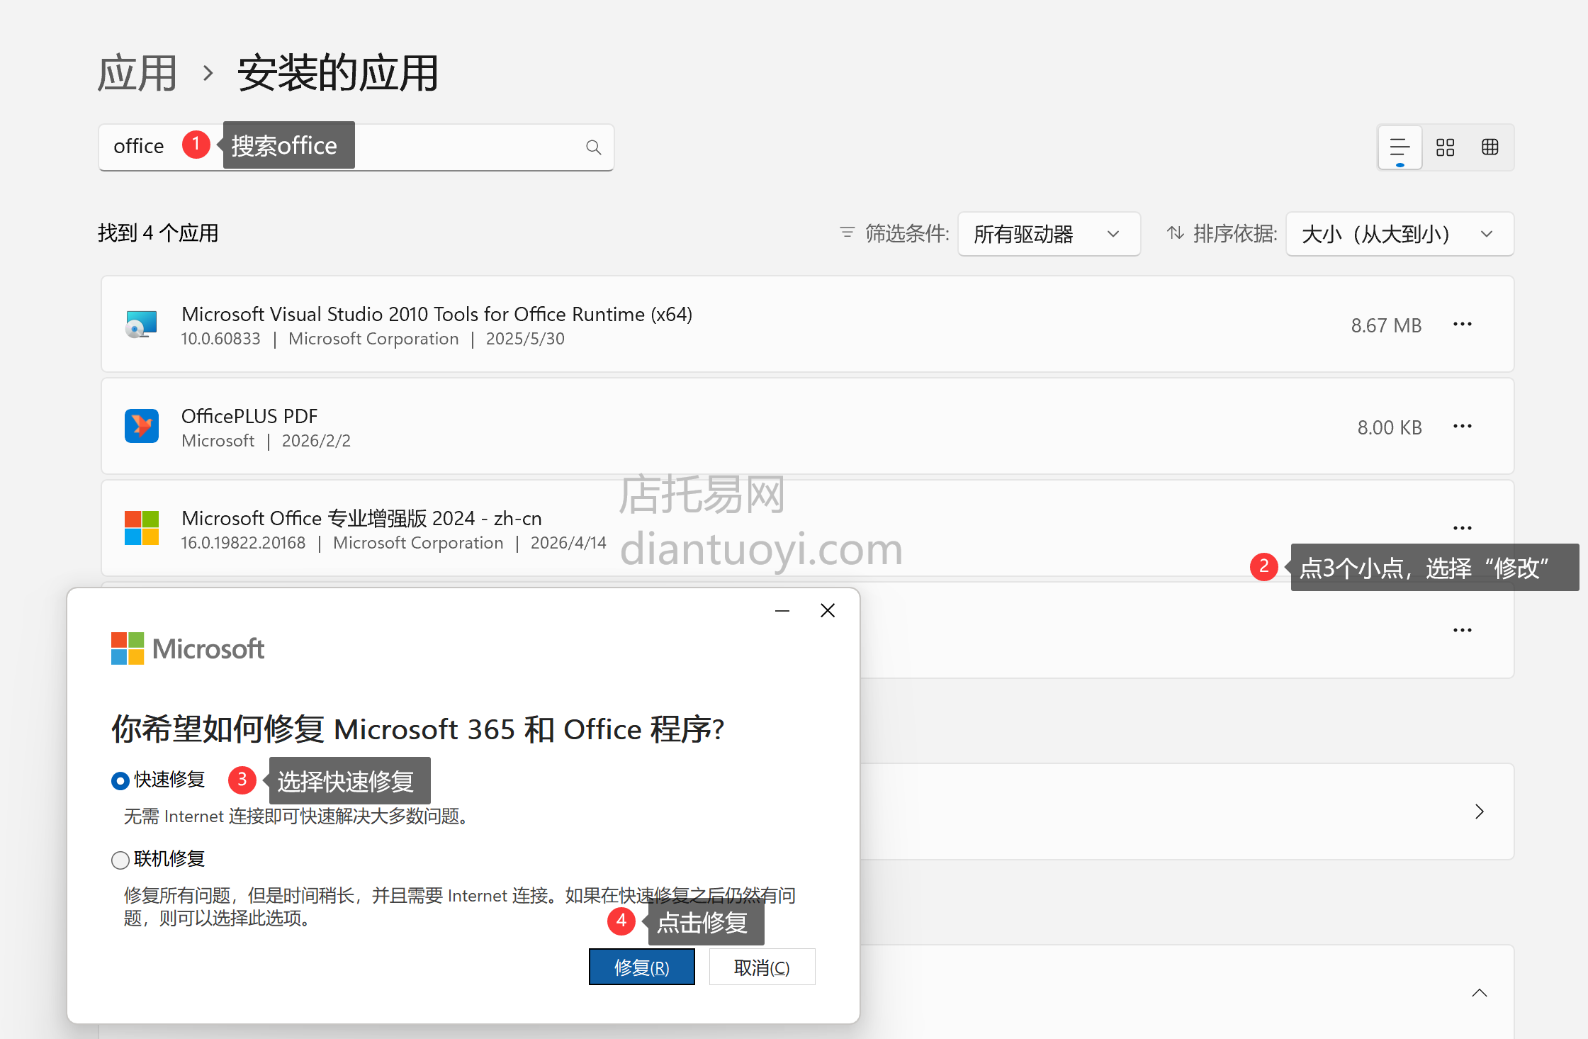Select the 联机修复 repair option
Image resolution: width=1588 pixels, height=1039 pixels.
point(120,860)
